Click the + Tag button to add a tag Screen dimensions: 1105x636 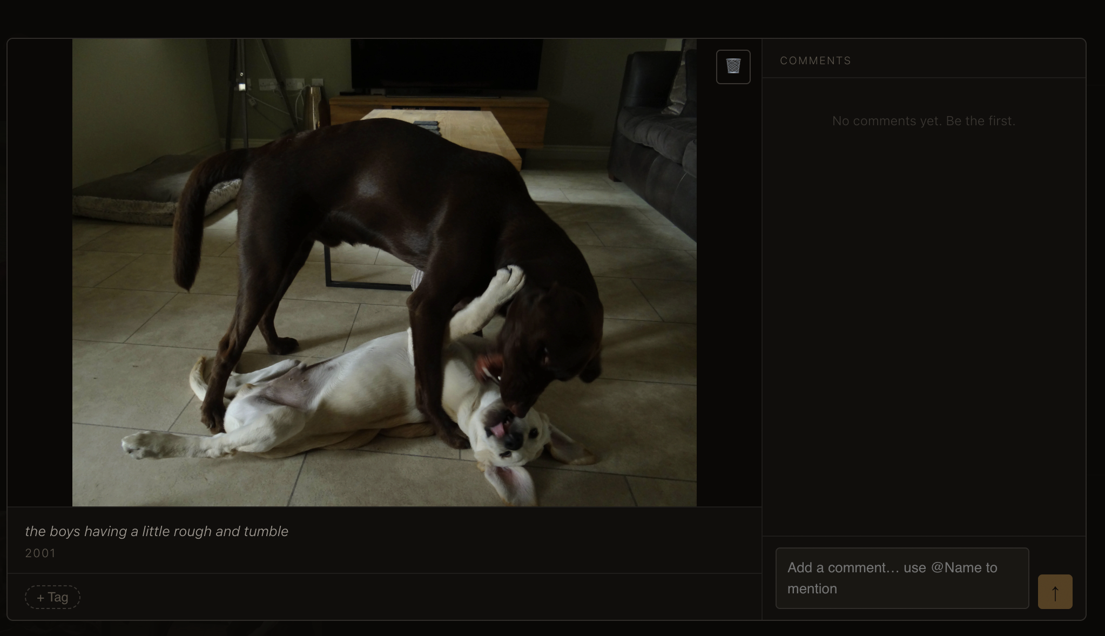pos(52,597)
